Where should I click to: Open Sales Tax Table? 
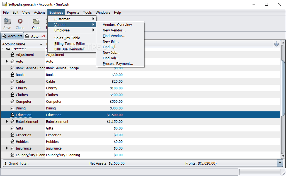click(72, 38)
